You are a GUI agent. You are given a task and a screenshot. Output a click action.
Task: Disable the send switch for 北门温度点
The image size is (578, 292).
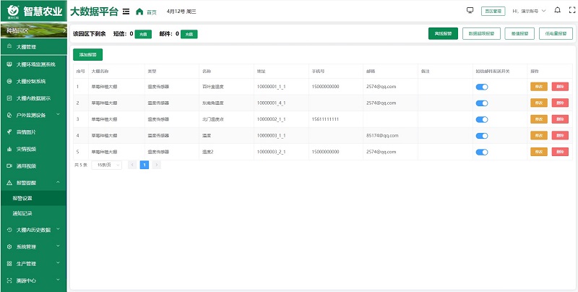point(482,119)
